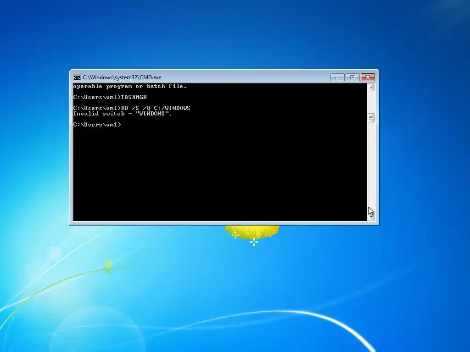The image size is (470, 352).
Task: Click the 'Invalid switch' error message
Action: [123, 114]
